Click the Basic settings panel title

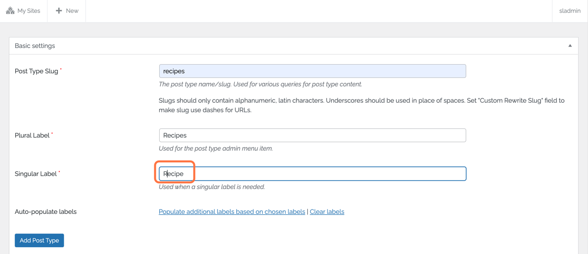[35, 46]
